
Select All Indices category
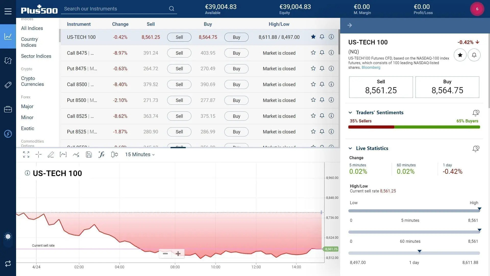32,28
